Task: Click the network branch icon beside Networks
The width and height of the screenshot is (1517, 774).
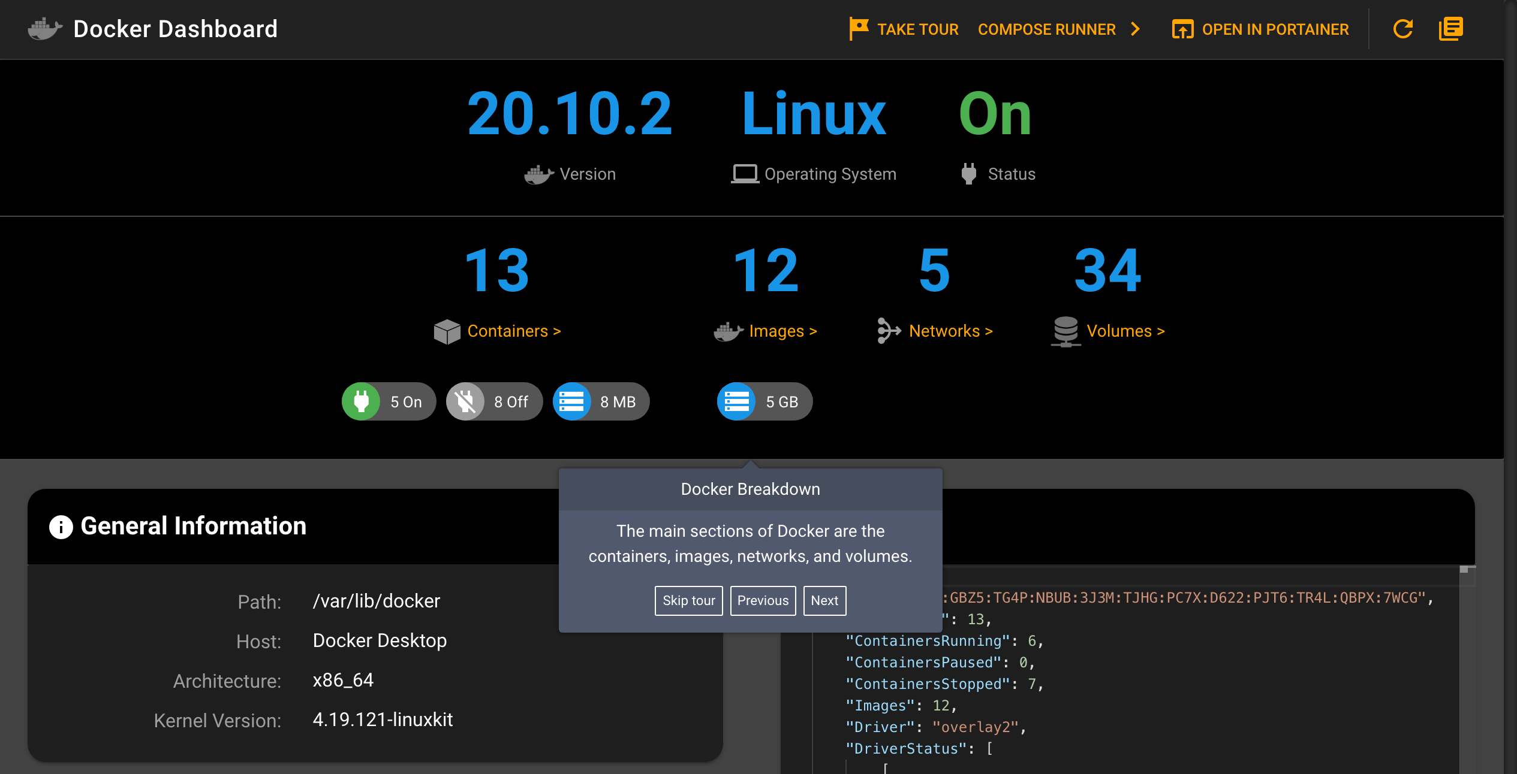Action: pos(889,331)
